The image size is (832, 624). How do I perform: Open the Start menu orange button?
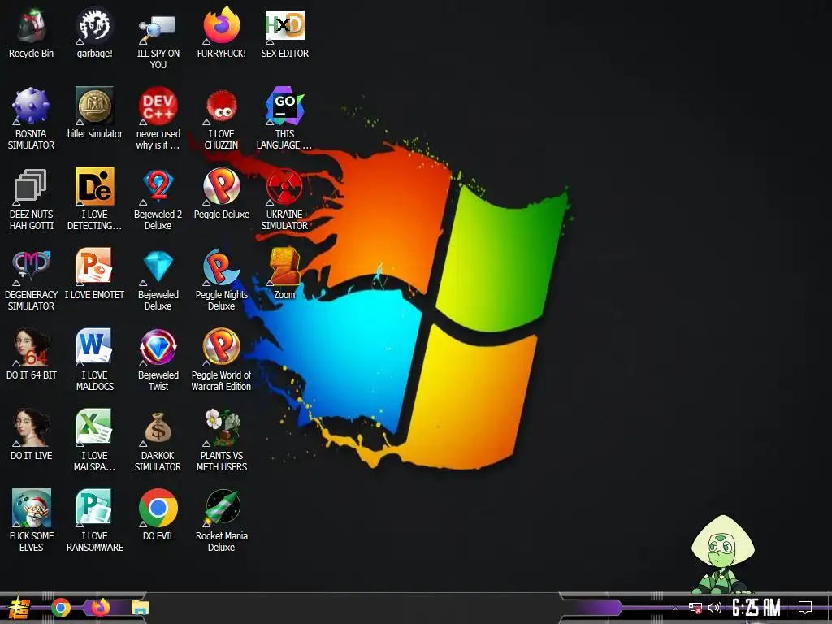coord(19,608)
